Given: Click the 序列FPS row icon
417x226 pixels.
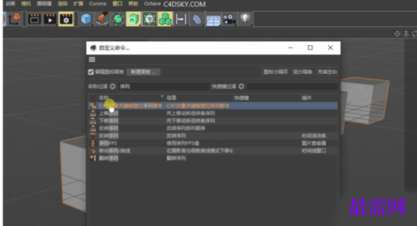Looking at the screenshot, I should coord(93,143).
